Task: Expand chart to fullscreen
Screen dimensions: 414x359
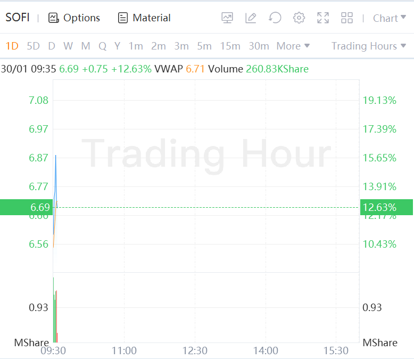Action: [x=323, y=18]
